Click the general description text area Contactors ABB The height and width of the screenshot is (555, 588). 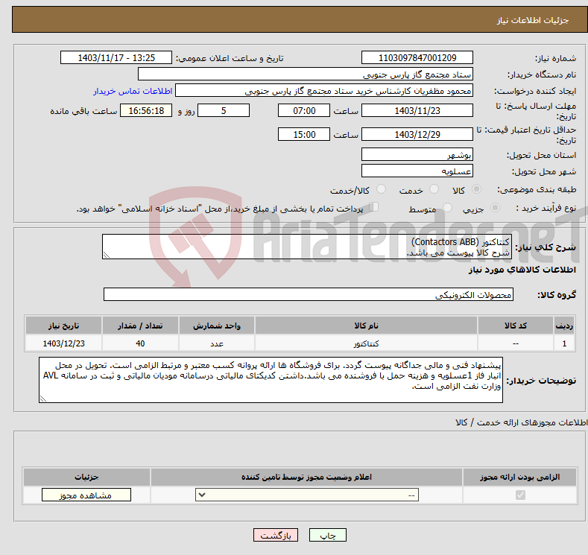pos(307,247)
